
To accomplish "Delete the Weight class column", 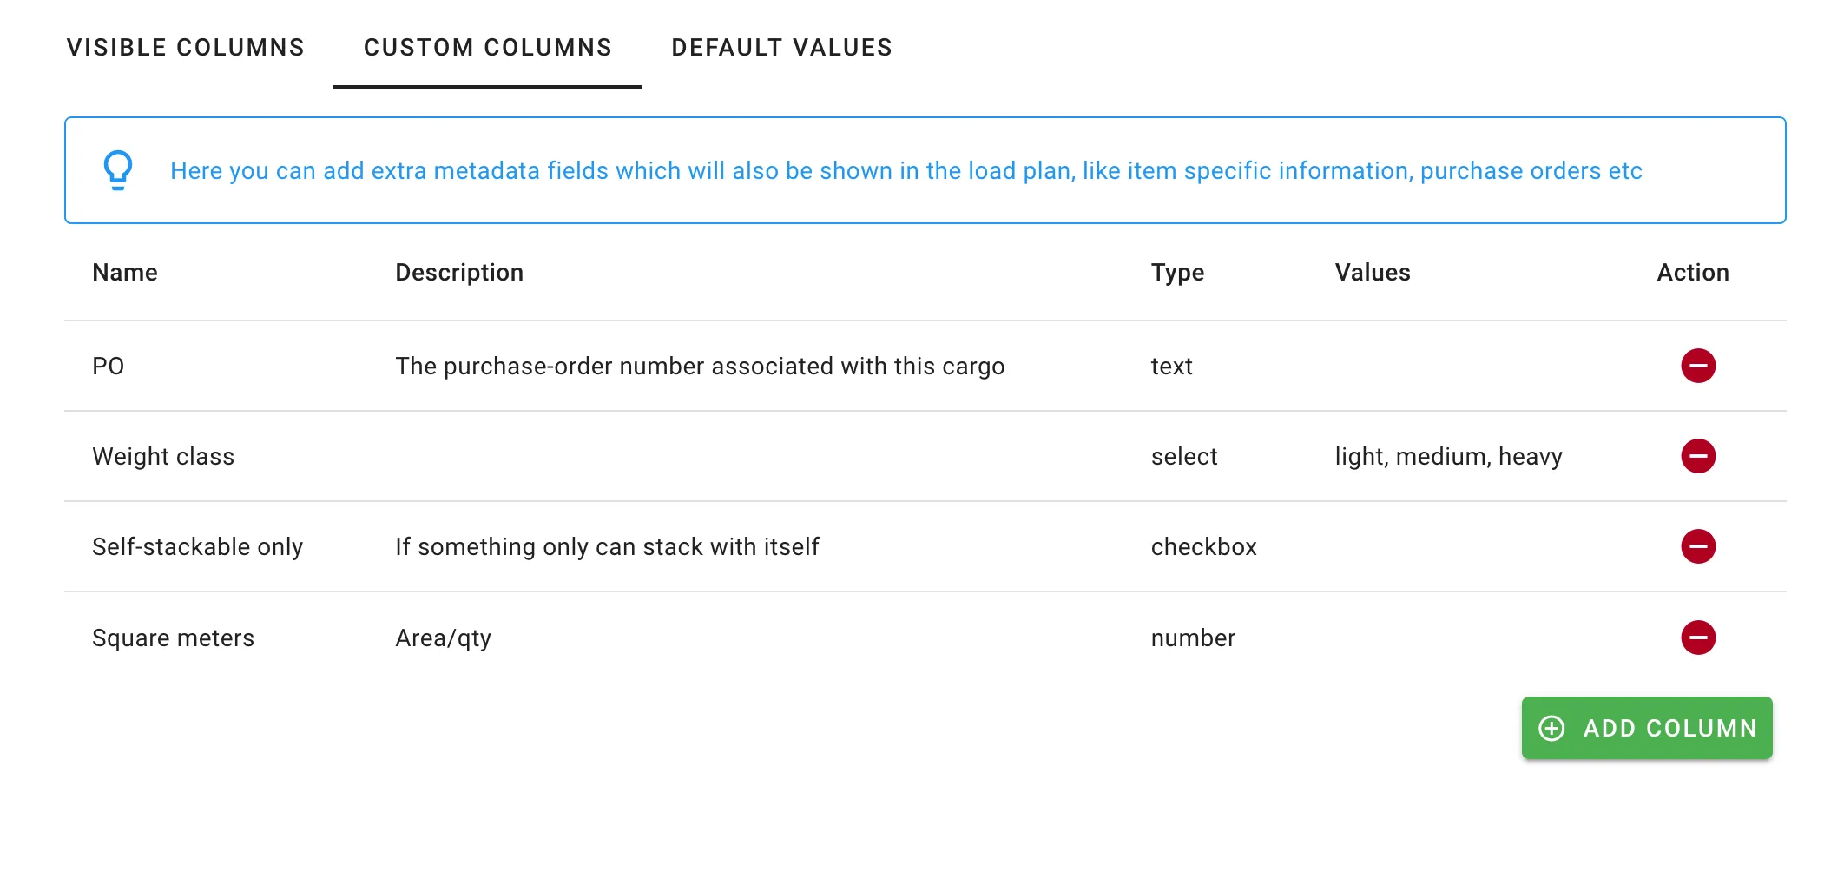I will coord(1698,456).
